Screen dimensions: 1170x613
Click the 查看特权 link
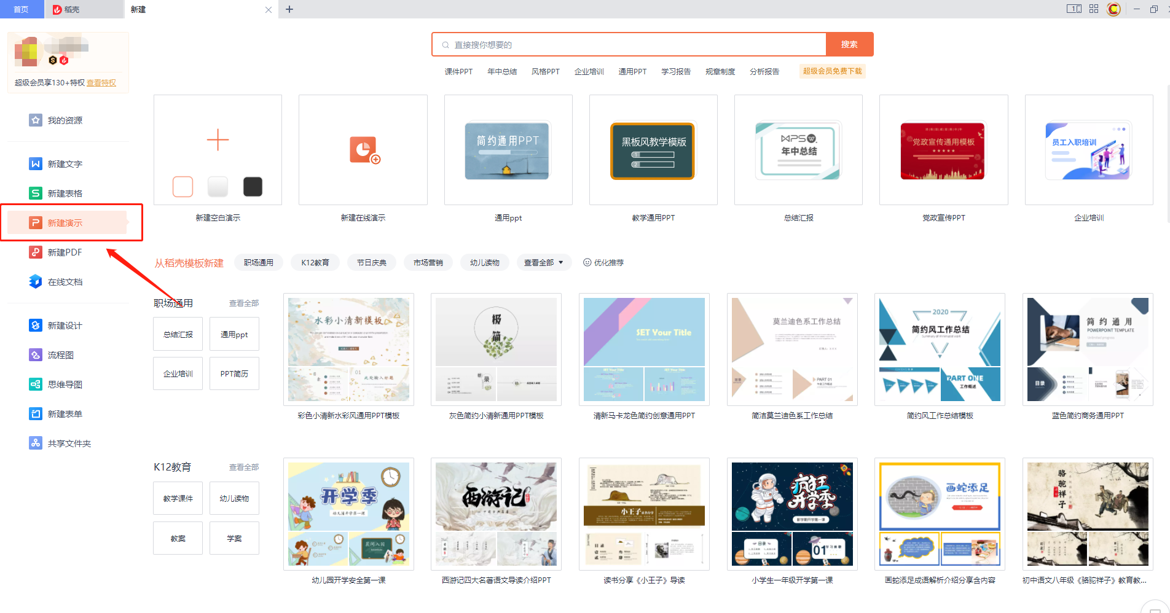[x=101, y=82]
